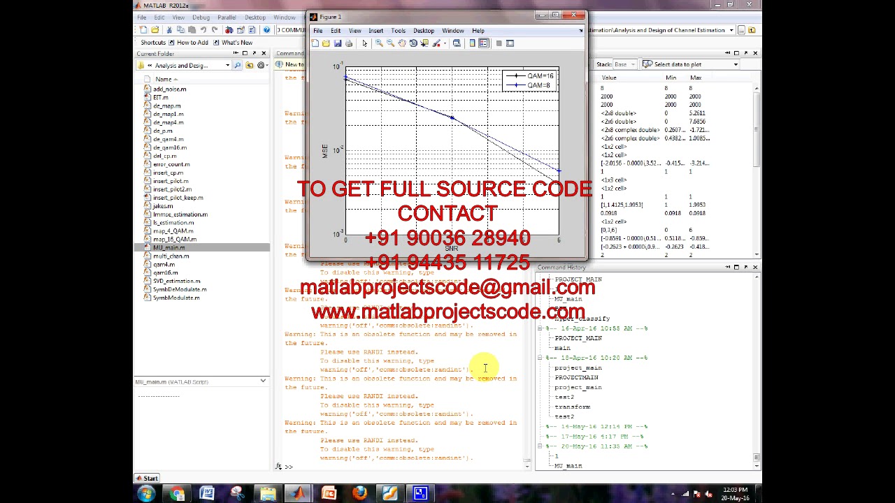Image resolution: width=895 pixels, height=503 pixels.
Task: Click the New Figure icon in Figure 1
Action: point(315,43)
